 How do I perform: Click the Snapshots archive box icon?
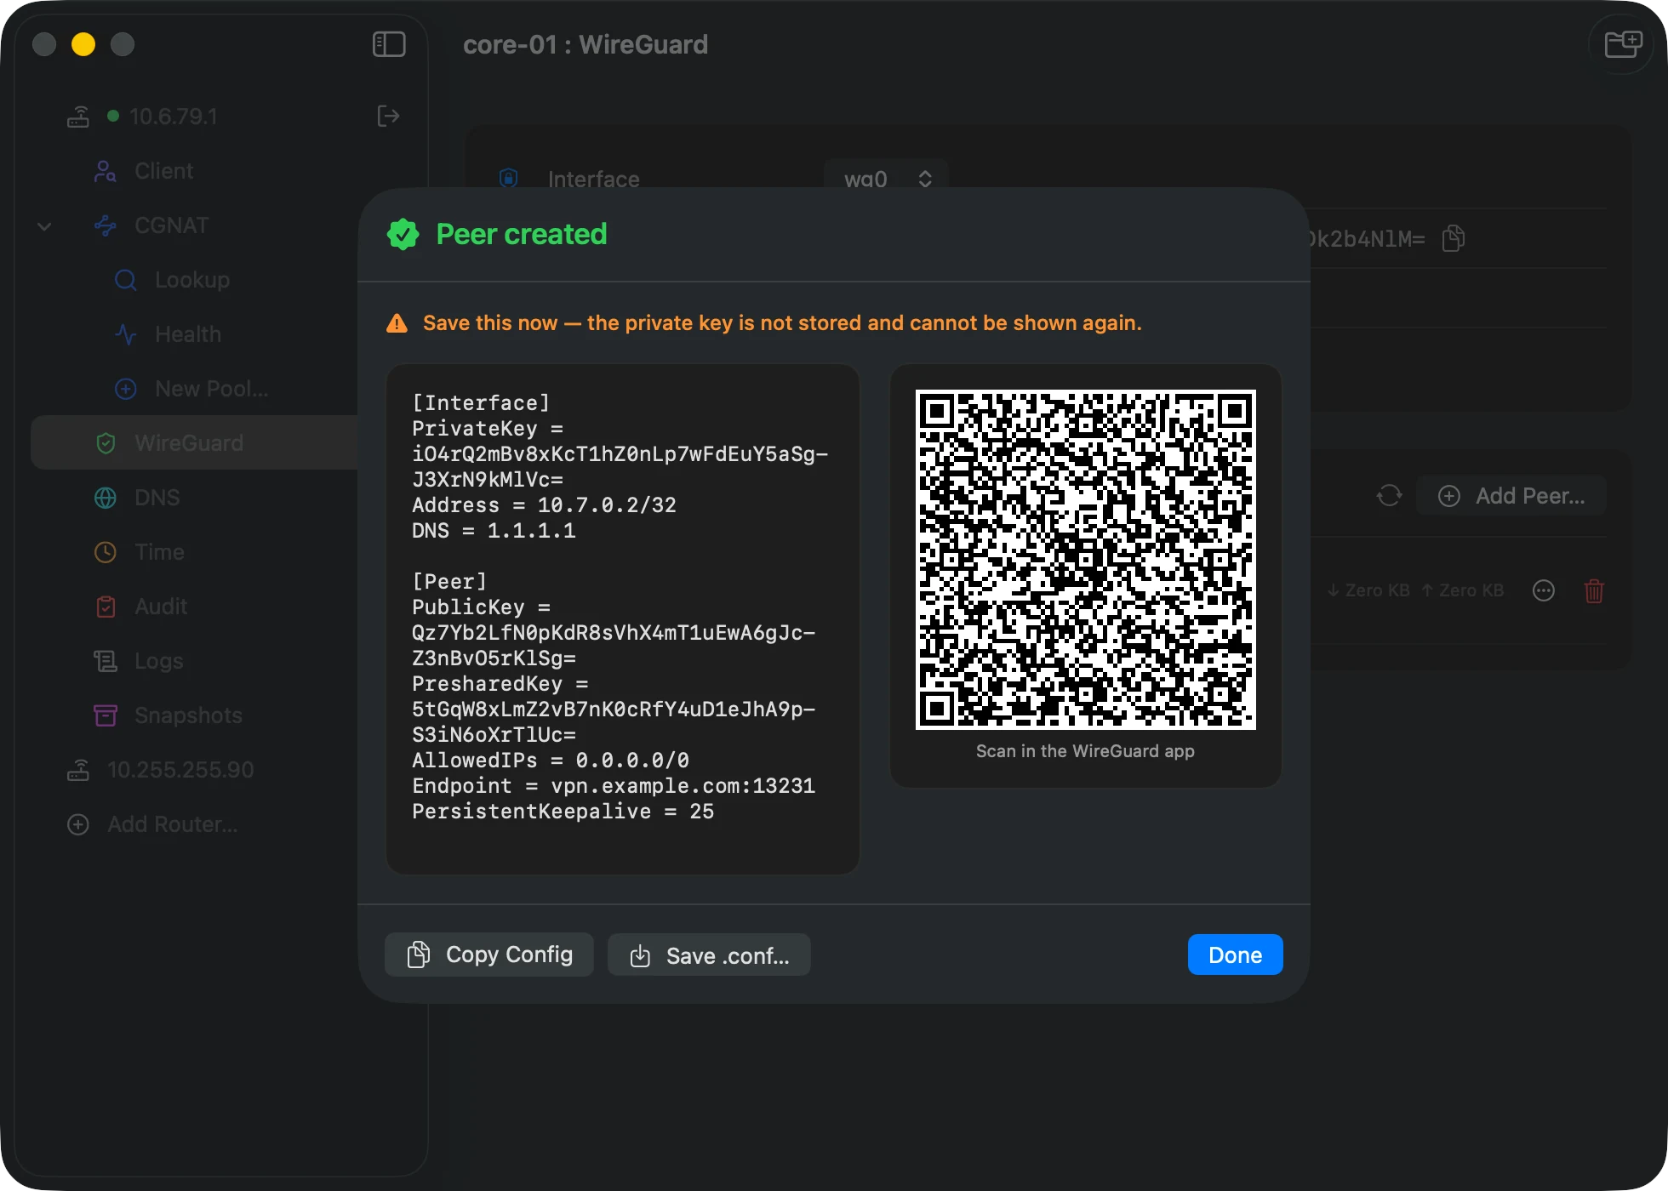(106, 715)
